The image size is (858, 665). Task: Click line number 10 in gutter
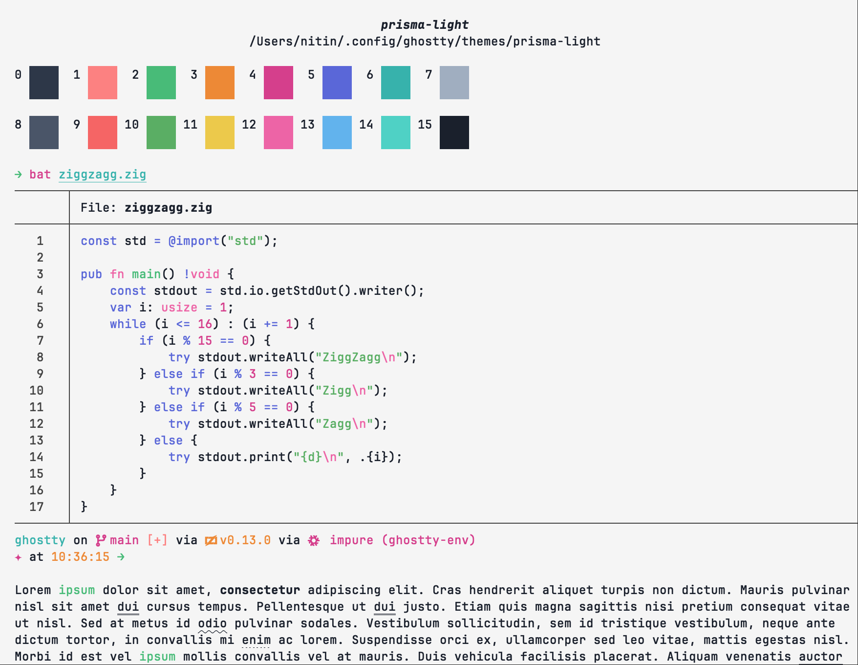pyautogui.click(x=37, y=391)
